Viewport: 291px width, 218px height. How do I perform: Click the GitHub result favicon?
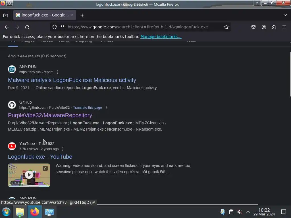point(12,105)
